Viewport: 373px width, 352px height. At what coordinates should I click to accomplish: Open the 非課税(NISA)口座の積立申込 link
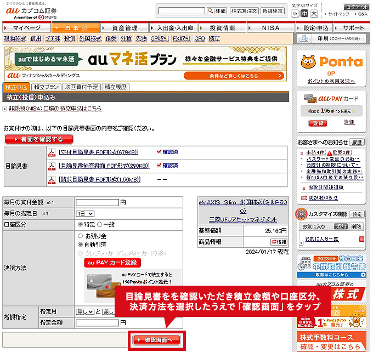[55, 109]
